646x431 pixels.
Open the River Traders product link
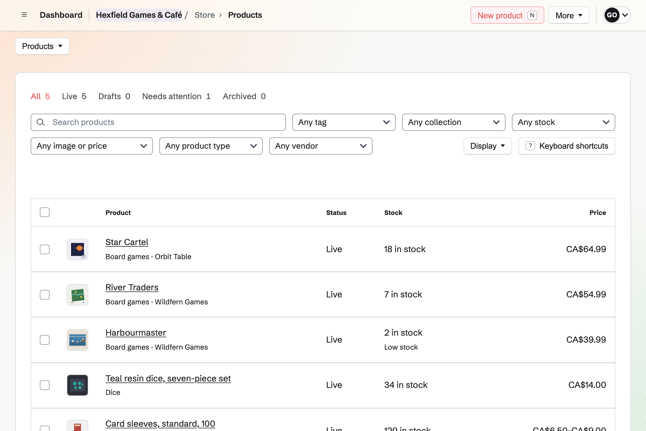[x=132, y=287]
